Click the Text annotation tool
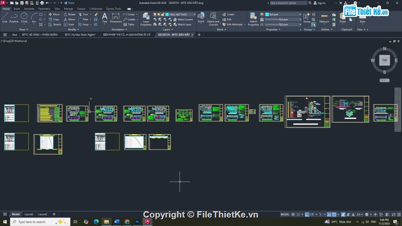Image resolution: width=402 pixels, height=226 pixels. (x=105, y=17)
